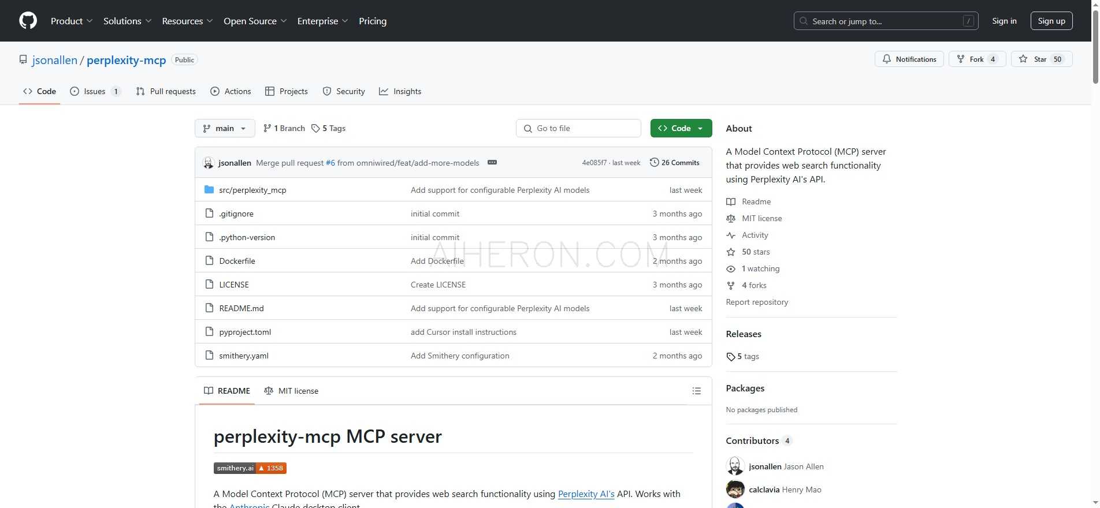The image size is (1100, 508).
Task: Star the repository
Action: point(1041,59)
